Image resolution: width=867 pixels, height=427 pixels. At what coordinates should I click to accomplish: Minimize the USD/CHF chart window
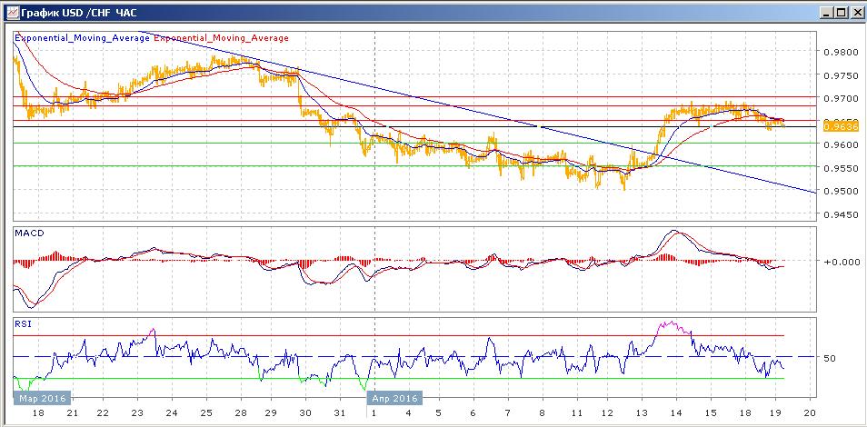coord(827,13)
